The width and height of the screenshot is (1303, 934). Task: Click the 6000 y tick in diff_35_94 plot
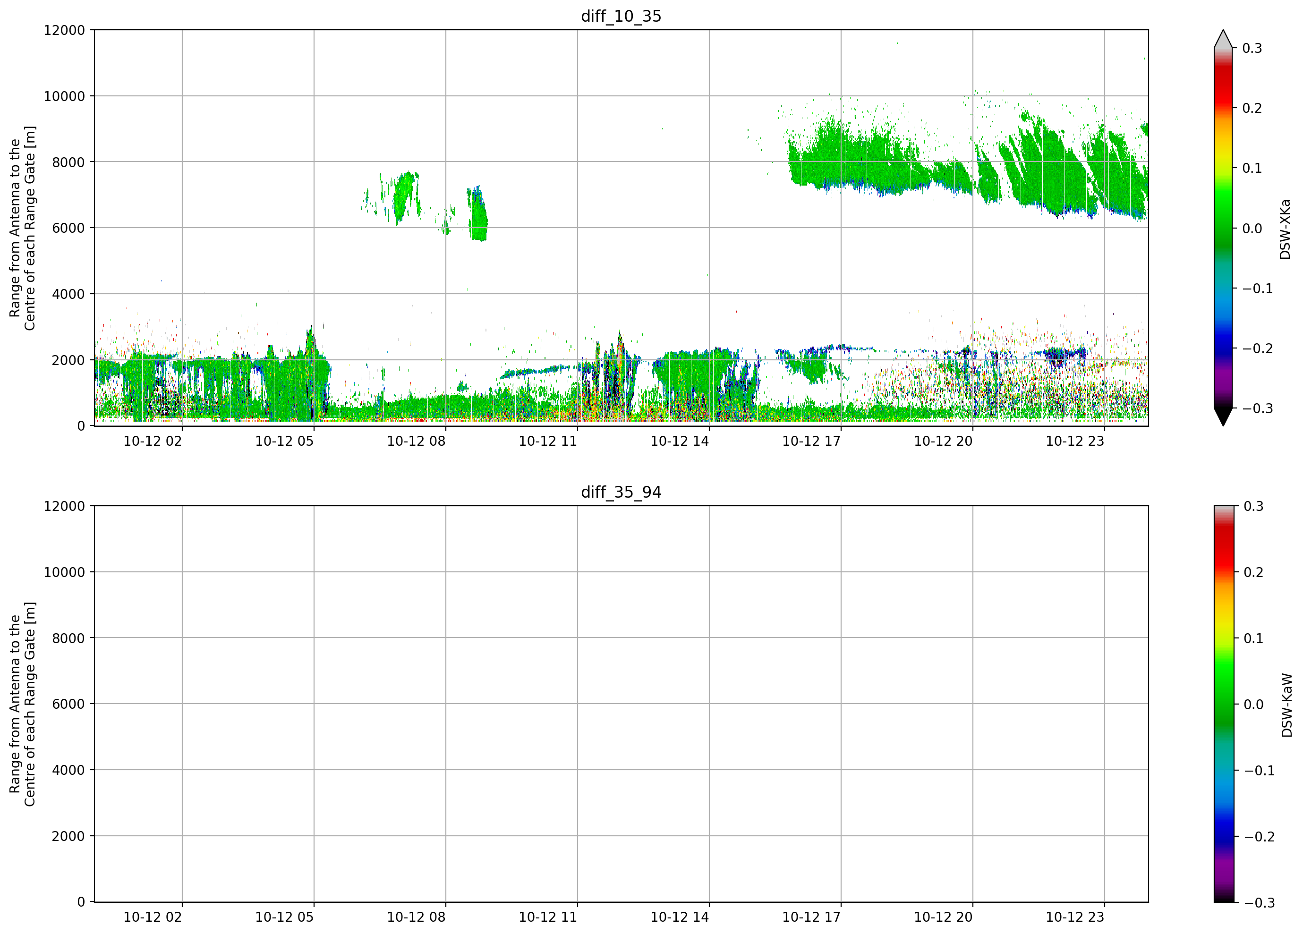tap(68, 704)
